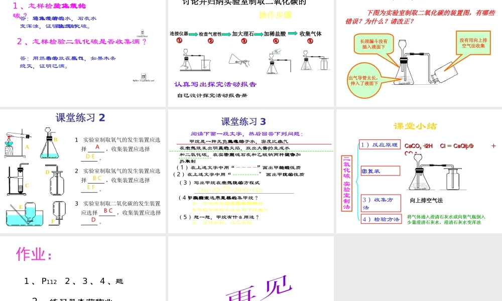
Task: Click the 装置图 box in summary
Action: tap(381, 171)
